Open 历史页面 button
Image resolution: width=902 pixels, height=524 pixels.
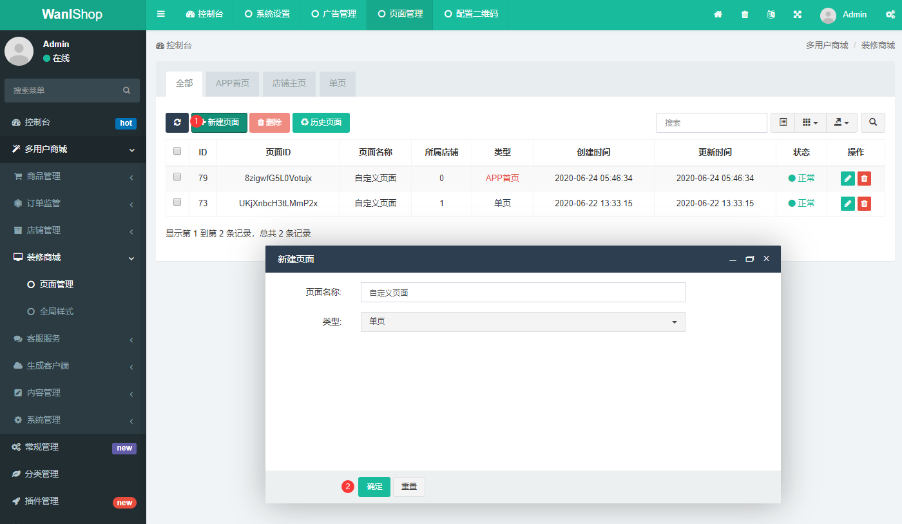point(321,122)
